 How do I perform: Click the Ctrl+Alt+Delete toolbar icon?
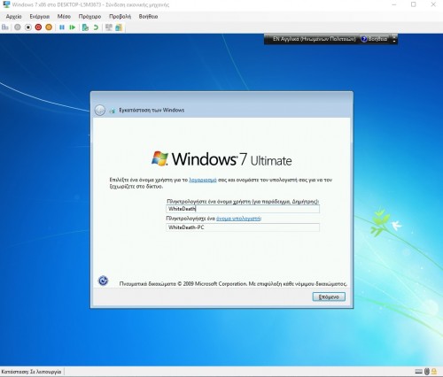[x=5, y=27]
